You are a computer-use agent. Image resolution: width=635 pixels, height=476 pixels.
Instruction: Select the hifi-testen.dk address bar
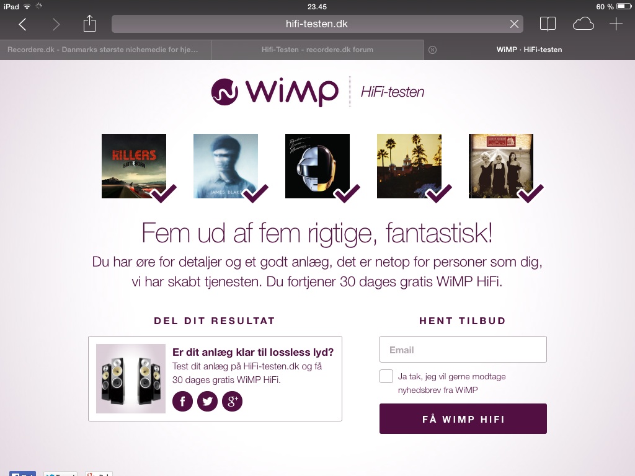(317, 24)
